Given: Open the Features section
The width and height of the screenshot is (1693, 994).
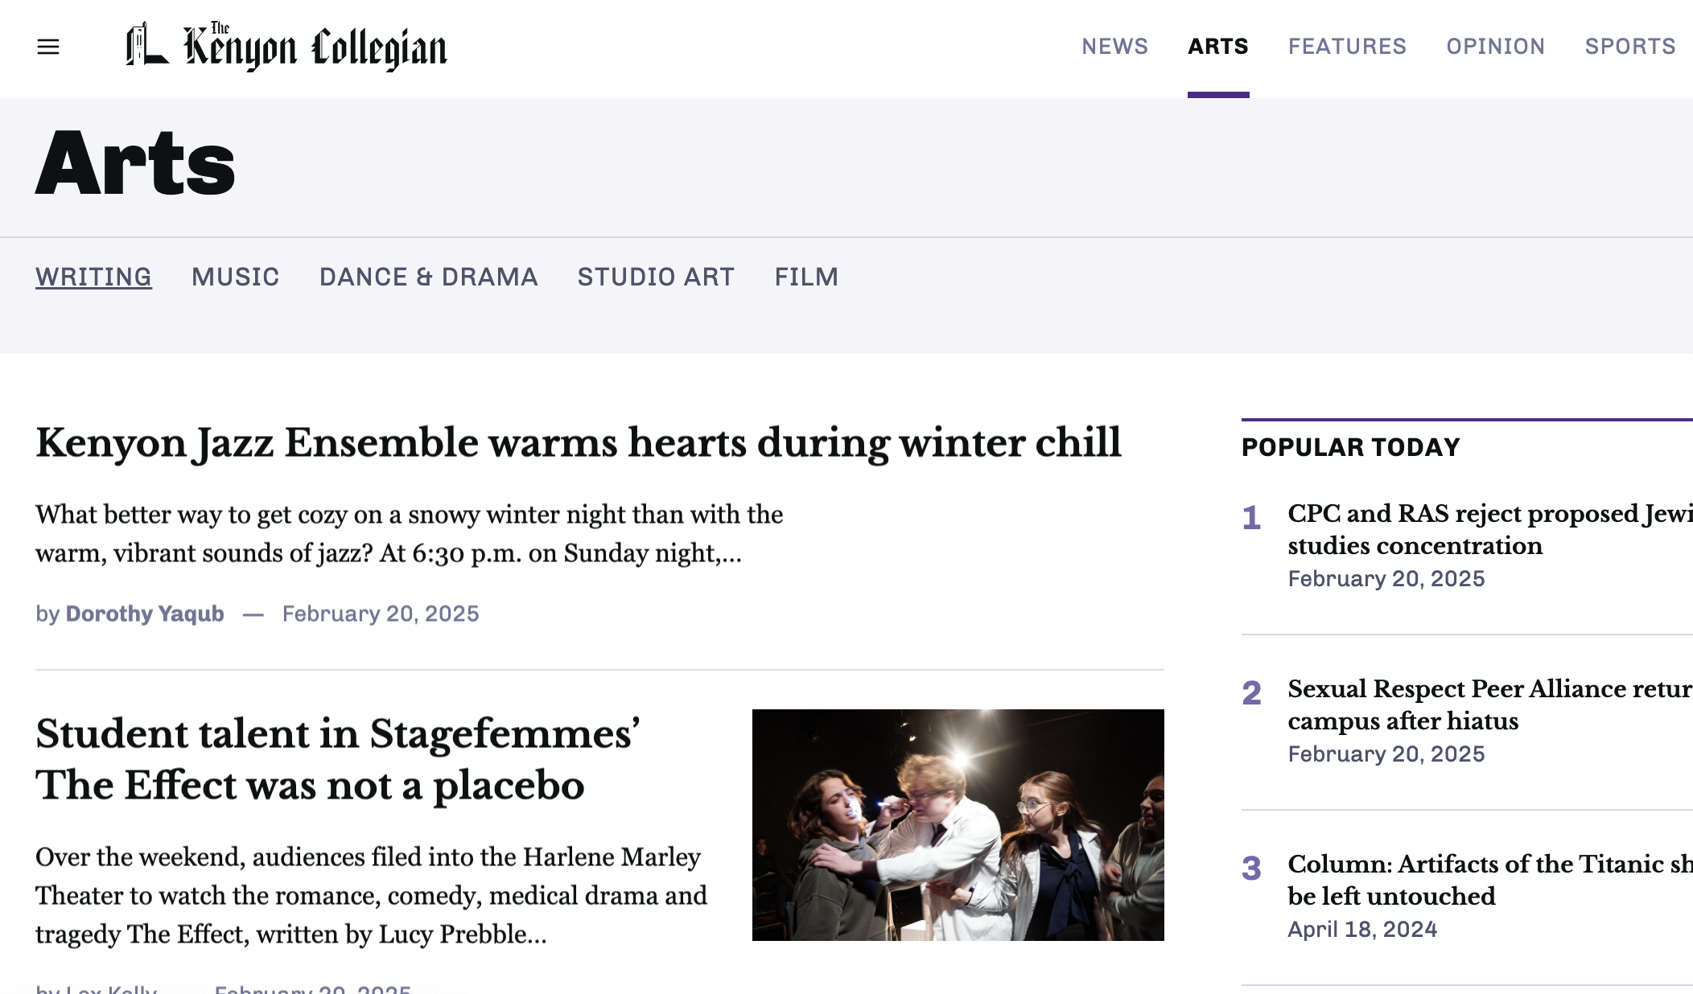Looking at the screenshot, I should point(1347,47).
